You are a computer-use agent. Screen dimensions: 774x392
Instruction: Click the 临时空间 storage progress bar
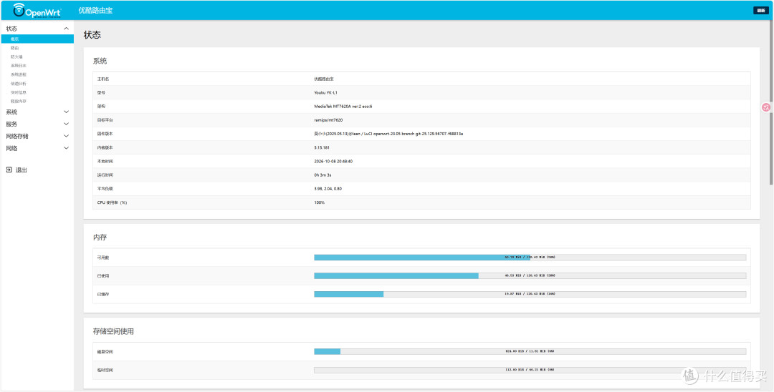[x=530, y=370]
